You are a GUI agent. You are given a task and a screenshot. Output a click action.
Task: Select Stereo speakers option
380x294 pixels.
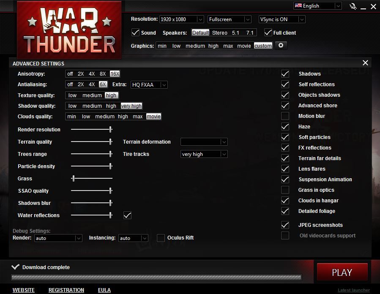pyautogui.click(x=219, y=33)
